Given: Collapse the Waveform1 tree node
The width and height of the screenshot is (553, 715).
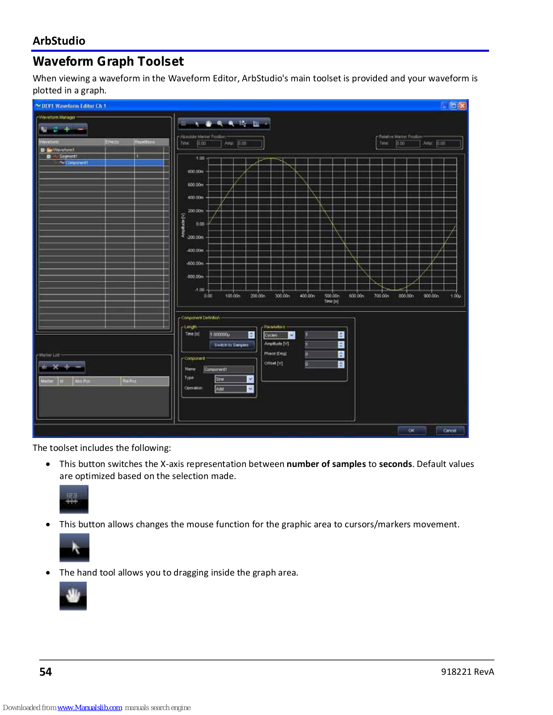Looking at the screenshot, I should [x=42, y=150].
